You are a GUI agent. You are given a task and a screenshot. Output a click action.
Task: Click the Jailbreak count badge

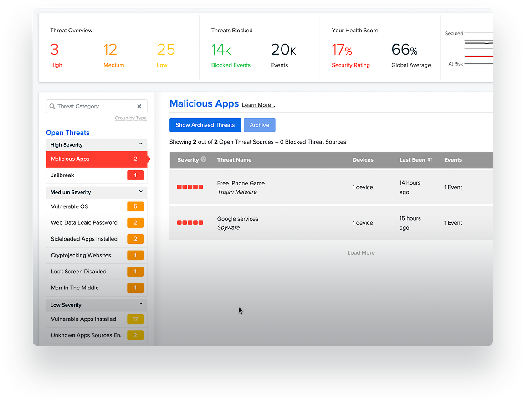coord(135,175)
